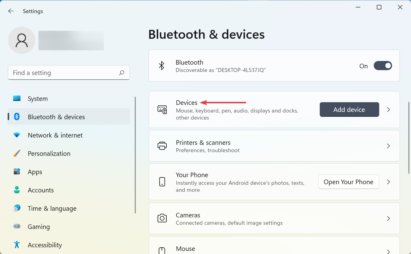Go to Accounts category

(69, 190)
